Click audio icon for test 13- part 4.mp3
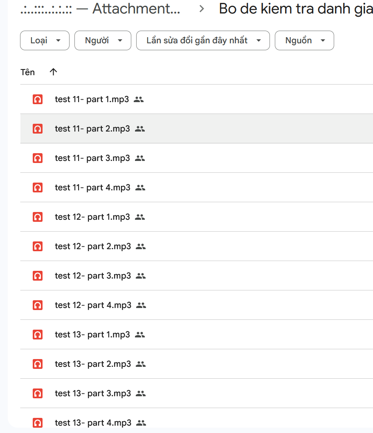This screenshot has height=433, width=373. tap(38, 423)
